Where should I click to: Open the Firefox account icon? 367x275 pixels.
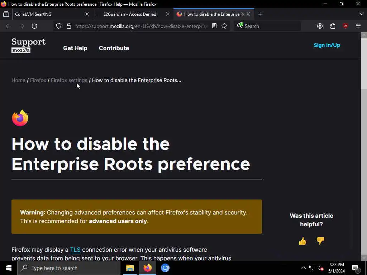[320, 26]
